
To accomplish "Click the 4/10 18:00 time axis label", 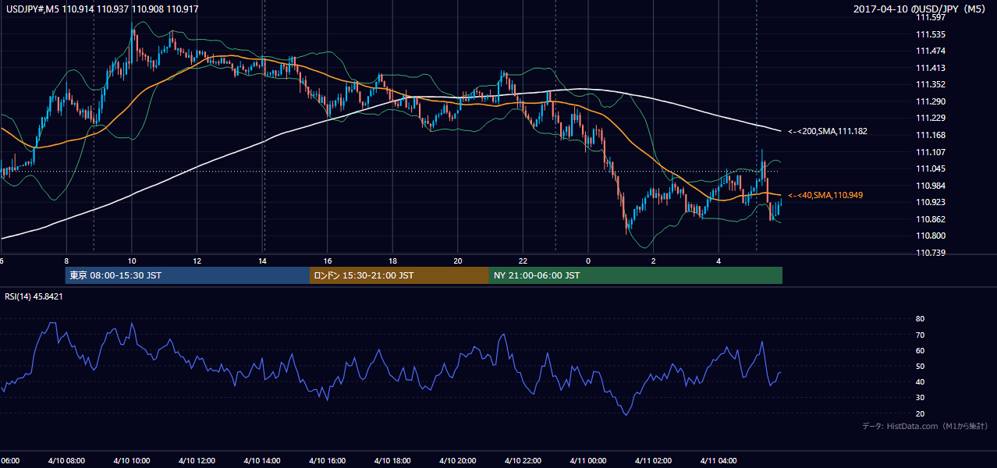I will point(392,461).
